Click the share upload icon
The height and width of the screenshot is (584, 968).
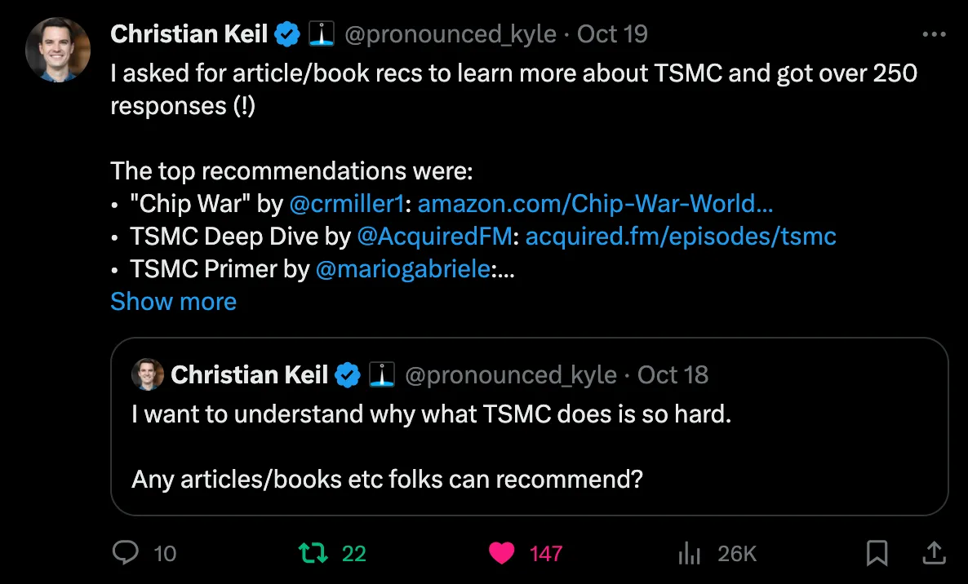click(934, 554)
